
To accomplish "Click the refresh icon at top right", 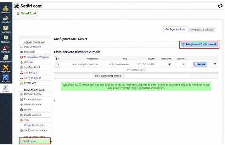I will click(220, 6).
